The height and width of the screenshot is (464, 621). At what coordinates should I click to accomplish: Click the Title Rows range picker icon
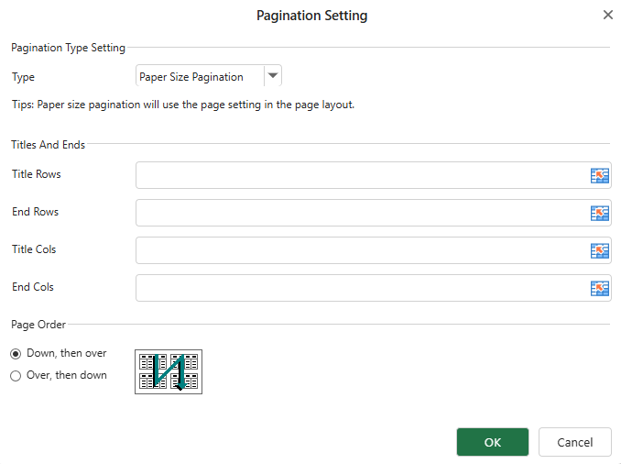tap(599, 176)
